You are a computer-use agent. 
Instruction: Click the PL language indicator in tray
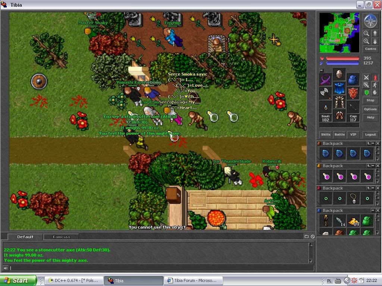click(x=329, y=281)
